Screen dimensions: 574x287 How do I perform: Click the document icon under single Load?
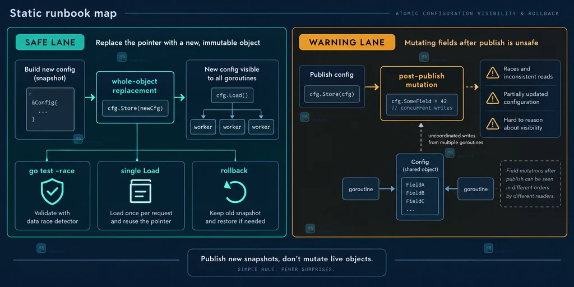click(x=141, y=192)
